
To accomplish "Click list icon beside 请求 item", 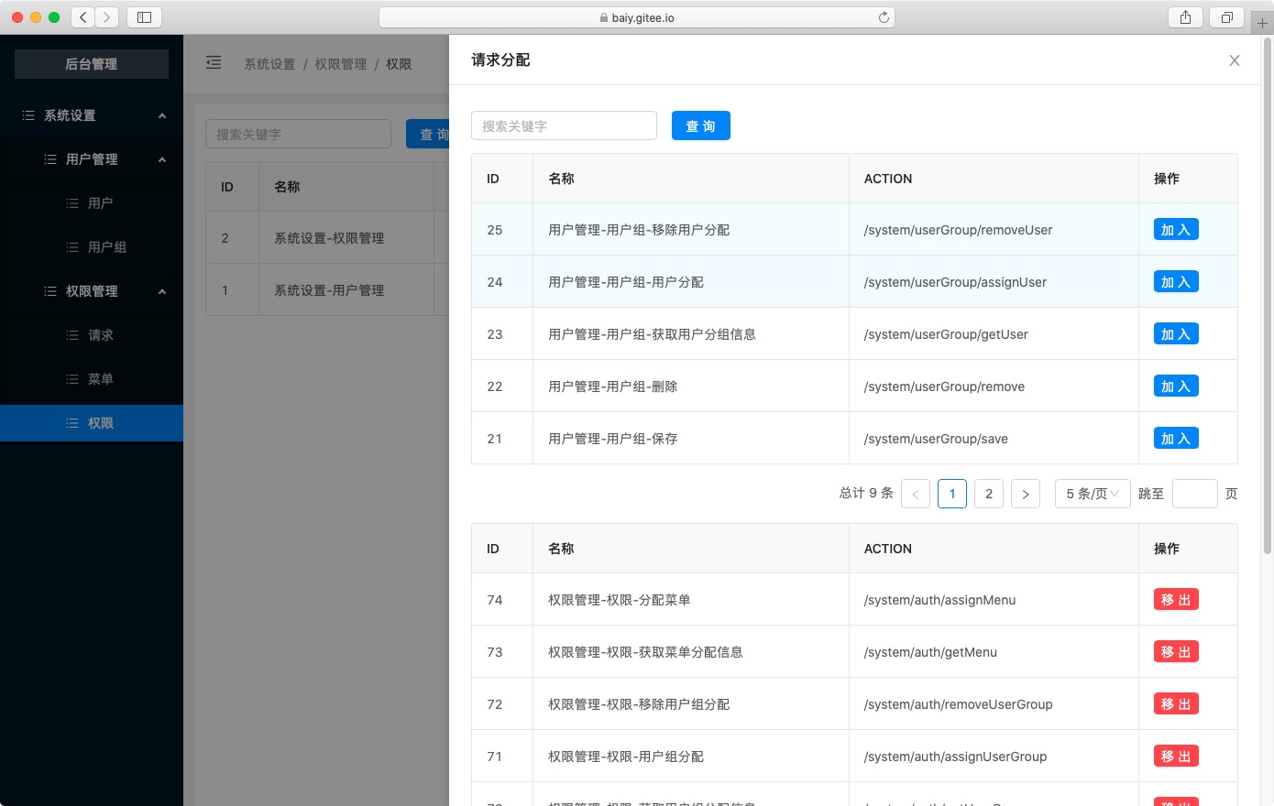I will pos(72,335).
